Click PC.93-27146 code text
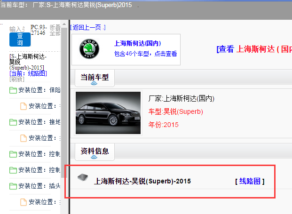292x214 pixels. (39, 30)
